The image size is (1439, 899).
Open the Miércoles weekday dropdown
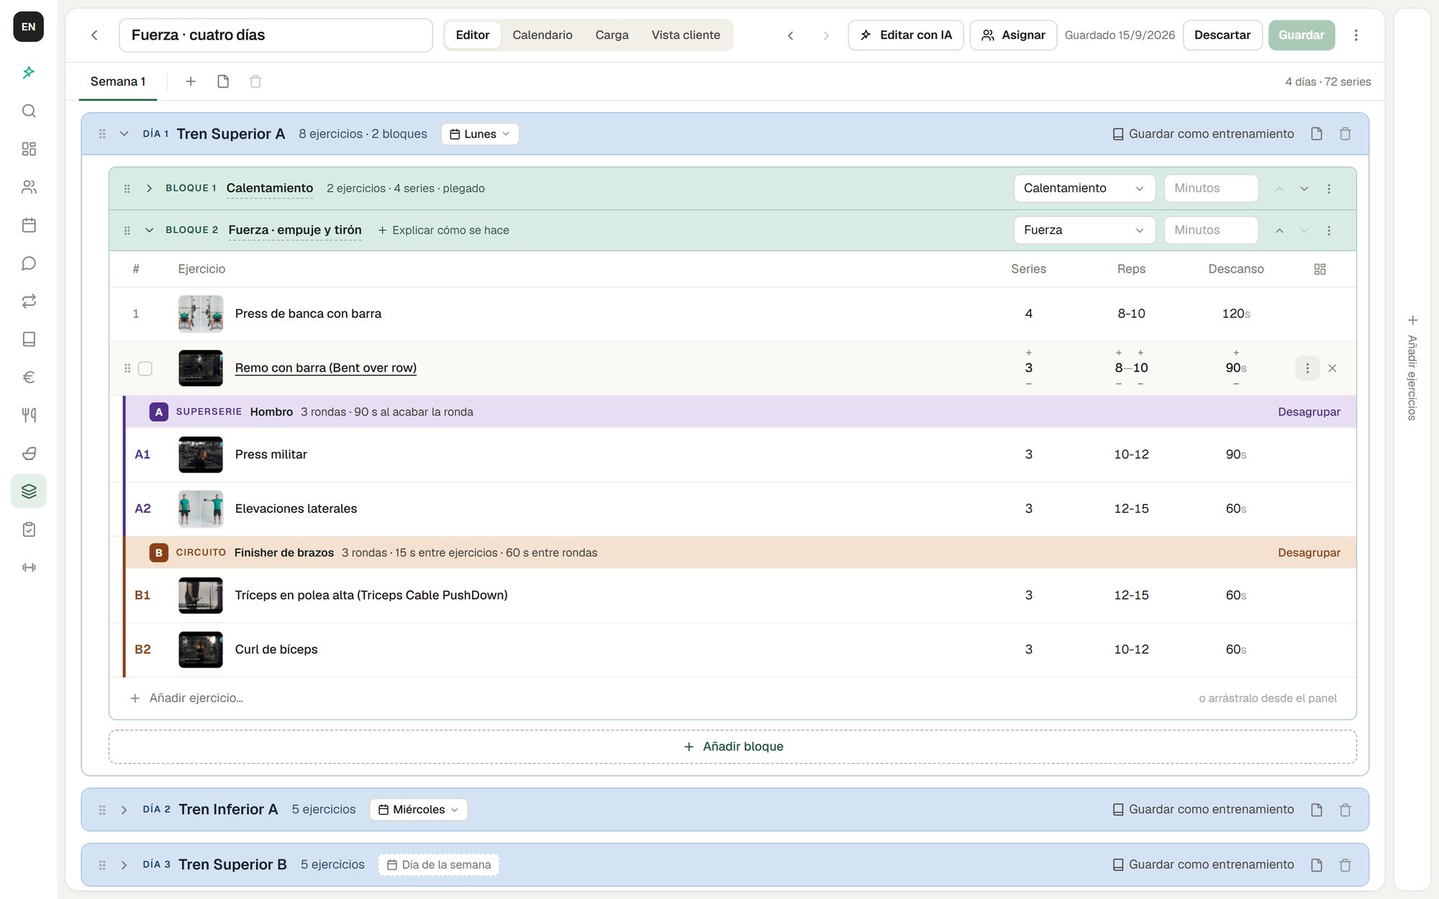coord(419,810)
